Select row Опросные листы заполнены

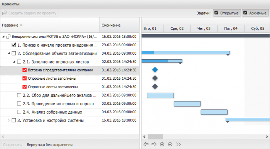pos(70,79)
